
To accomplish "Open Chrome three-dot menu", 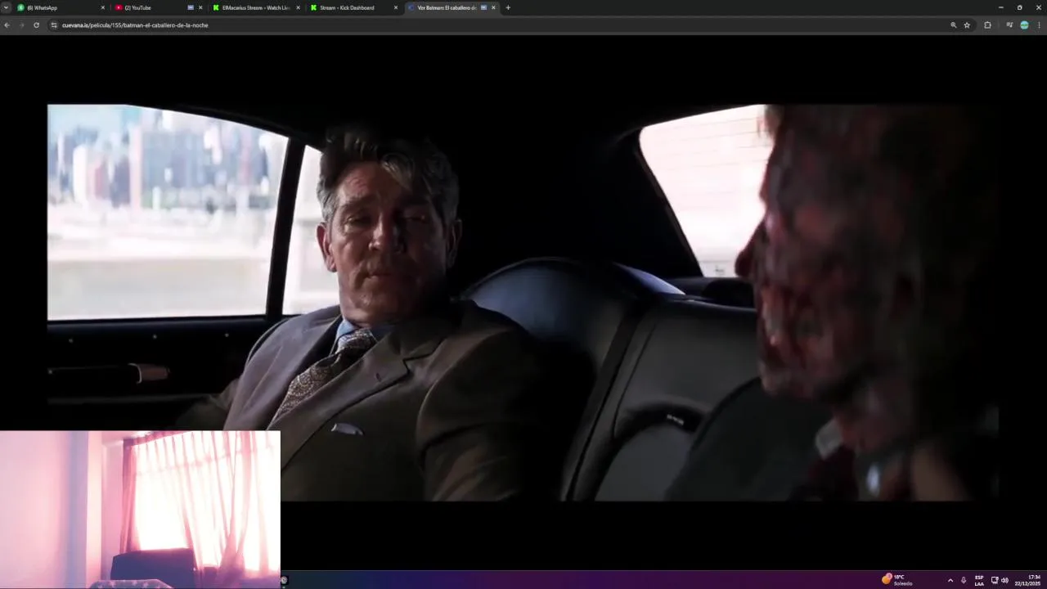I will coord(1039,25).
